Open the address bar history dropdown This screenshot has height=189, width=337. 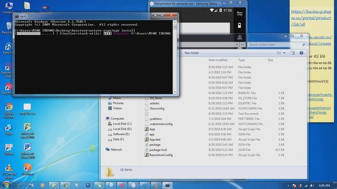coord(237,45)
